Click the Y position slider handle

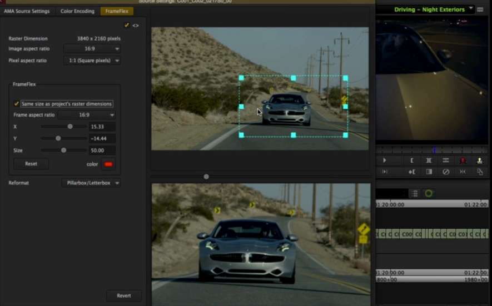click(x=58, y=138)
